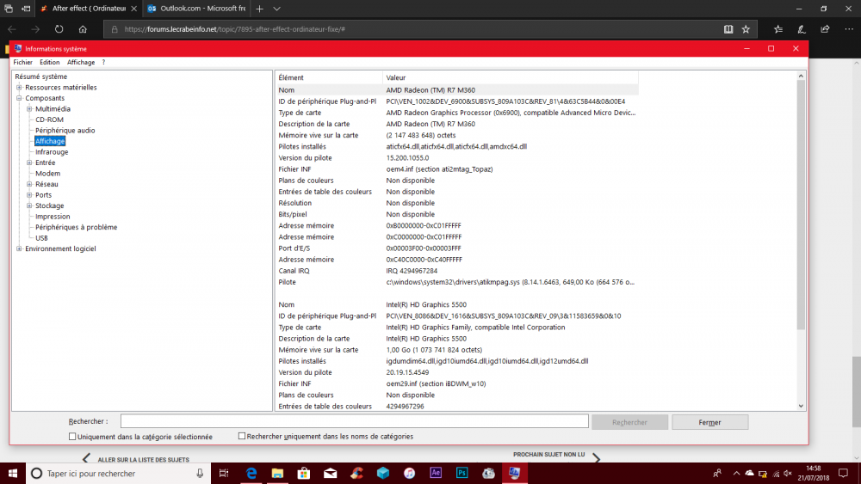Select the Modem tree item
Image resolution: width=861 pixels, height=484 pixels.
coord(47,173)
